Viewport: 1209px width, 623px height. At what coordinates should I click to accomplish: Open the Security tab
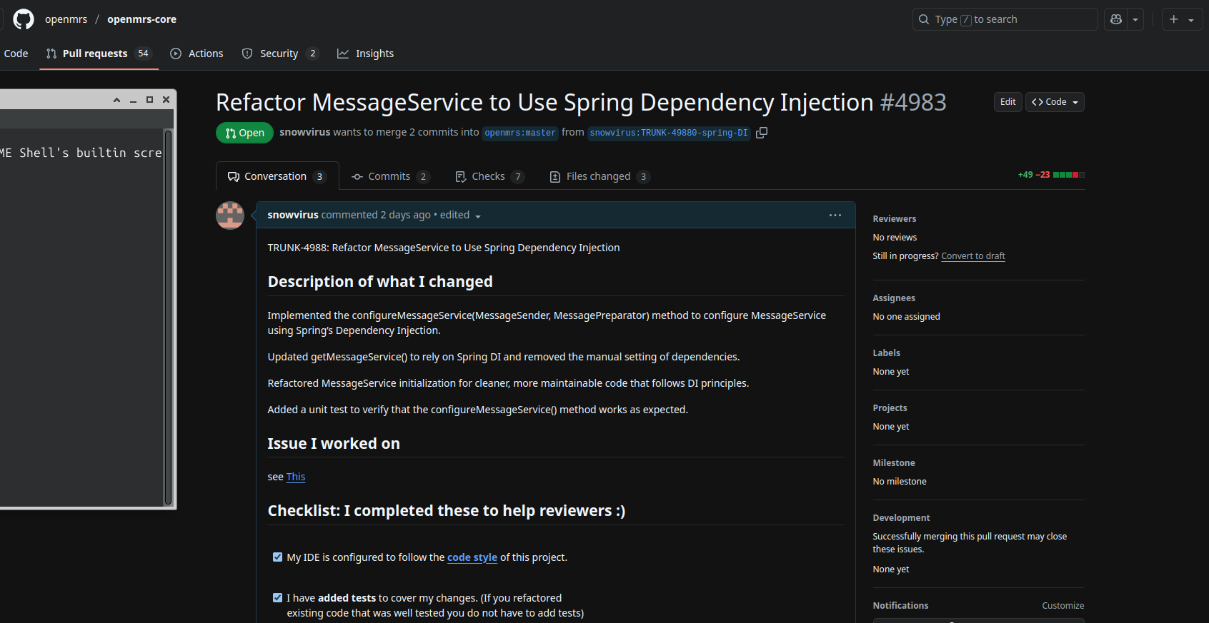[x=280, y=54]
